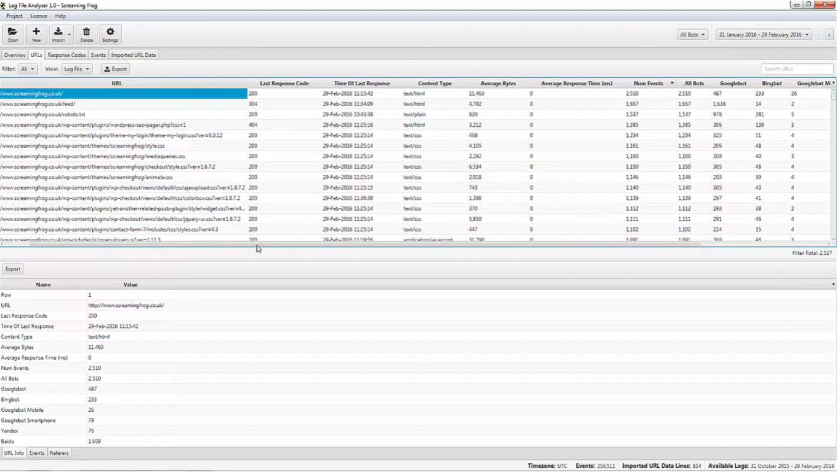Select the theme-my-login.css row
The width and height of the screenshot is (838, 472).
coord(415,135)
